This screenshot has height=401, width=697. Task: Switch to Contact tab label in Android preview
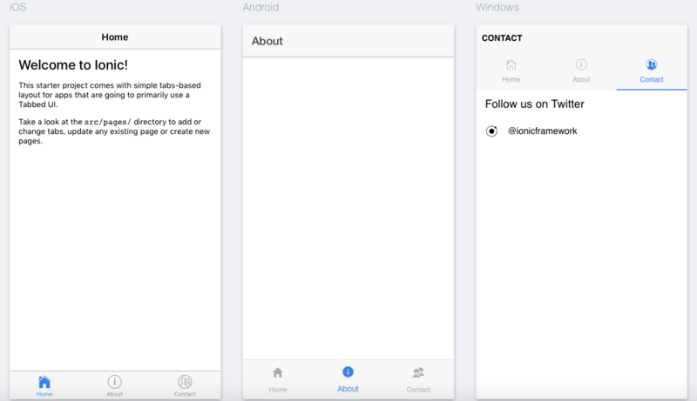[418, 390]
